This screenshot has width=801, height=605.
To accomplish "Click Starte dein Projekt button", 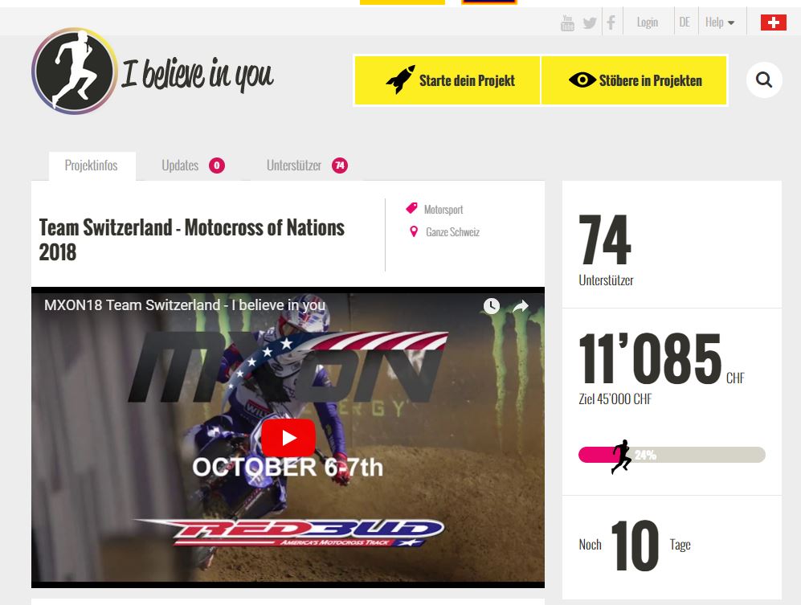I will (447, 80).
